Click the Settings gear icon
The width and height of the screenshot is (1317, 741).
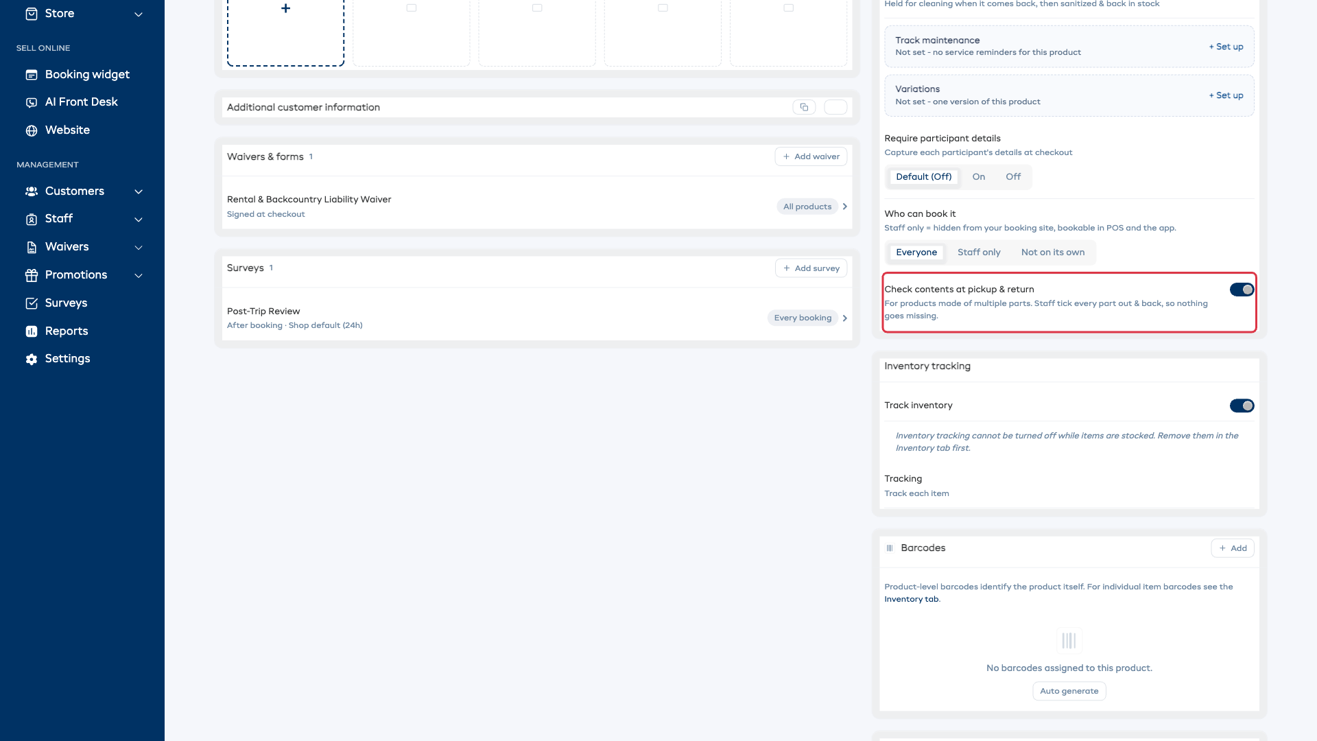click(x=32, y=359)
